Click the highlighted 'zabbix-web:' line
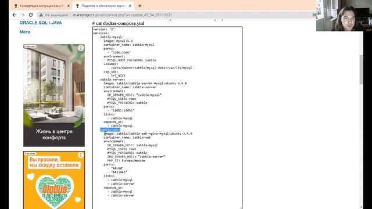 pyautogui.click(x=110, y=130)
